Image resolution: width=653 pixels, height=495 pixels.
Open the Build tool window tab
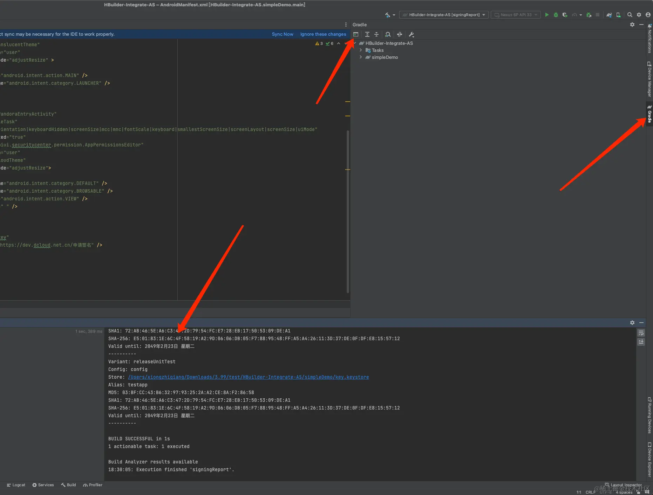click(x=68, y=485)
